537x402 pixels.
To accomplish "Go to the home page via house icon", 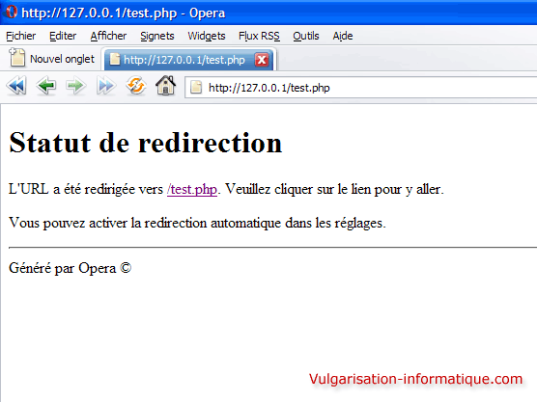I will (x=166, y=85).
